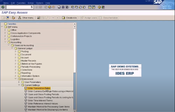Expand the Master Records folder
Image resolution: width=175 pixels, height=112 pixels.
(x=16, y=60)
